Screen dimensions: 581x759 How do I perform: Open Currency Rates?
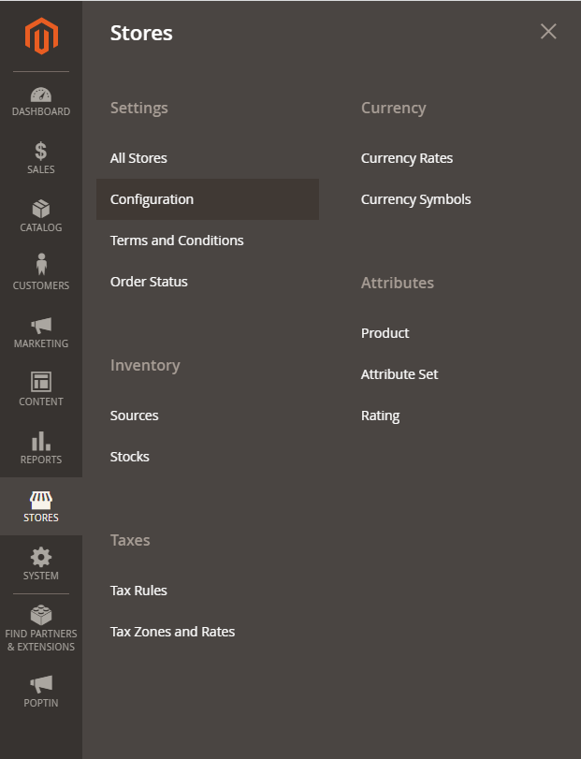(x=407, y=158)
